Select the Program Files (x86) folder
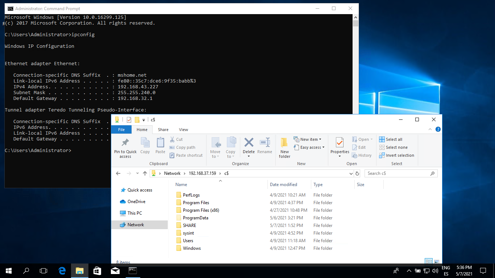This screenshot has width=495, height=278. 201,210
